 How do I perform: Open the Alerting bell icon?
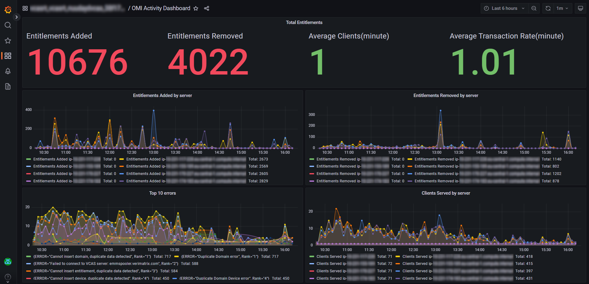tap(8, 71)
